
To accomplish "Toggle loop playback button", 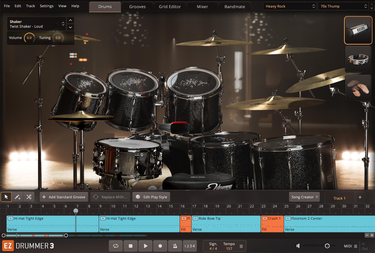I will click(x=116, y=246).
